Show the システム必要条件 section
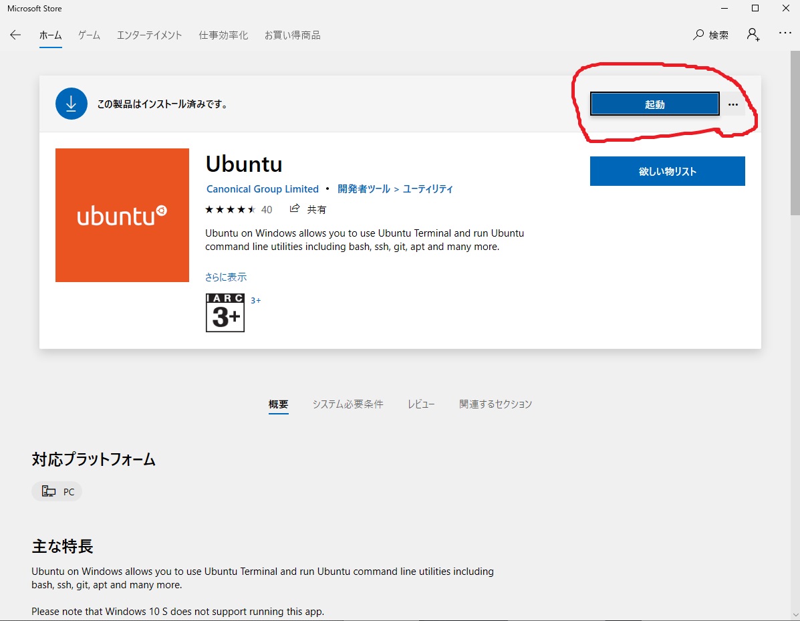Viewport: 800px width, 621px height. tap(348, 404)
